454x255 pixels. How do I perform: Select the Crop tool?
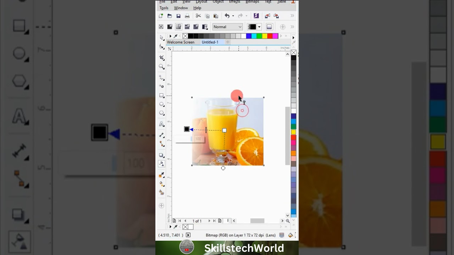point(162,57)
